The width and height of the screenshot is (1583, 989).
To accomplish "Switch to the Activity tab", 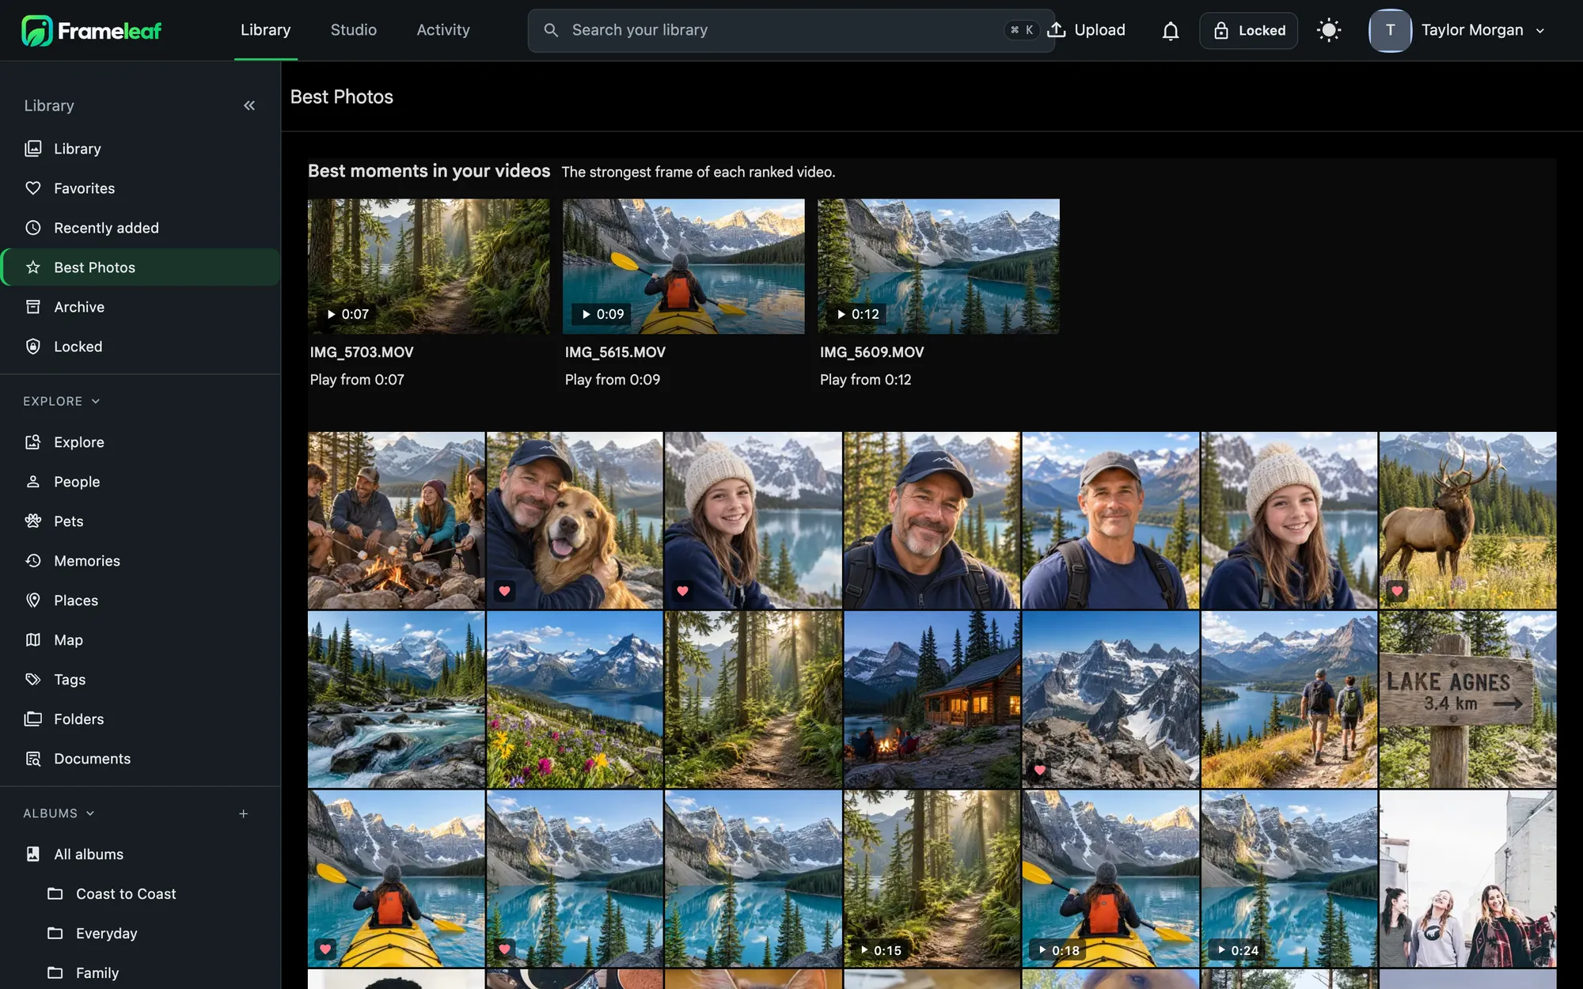I will click(x=443, y=30).
